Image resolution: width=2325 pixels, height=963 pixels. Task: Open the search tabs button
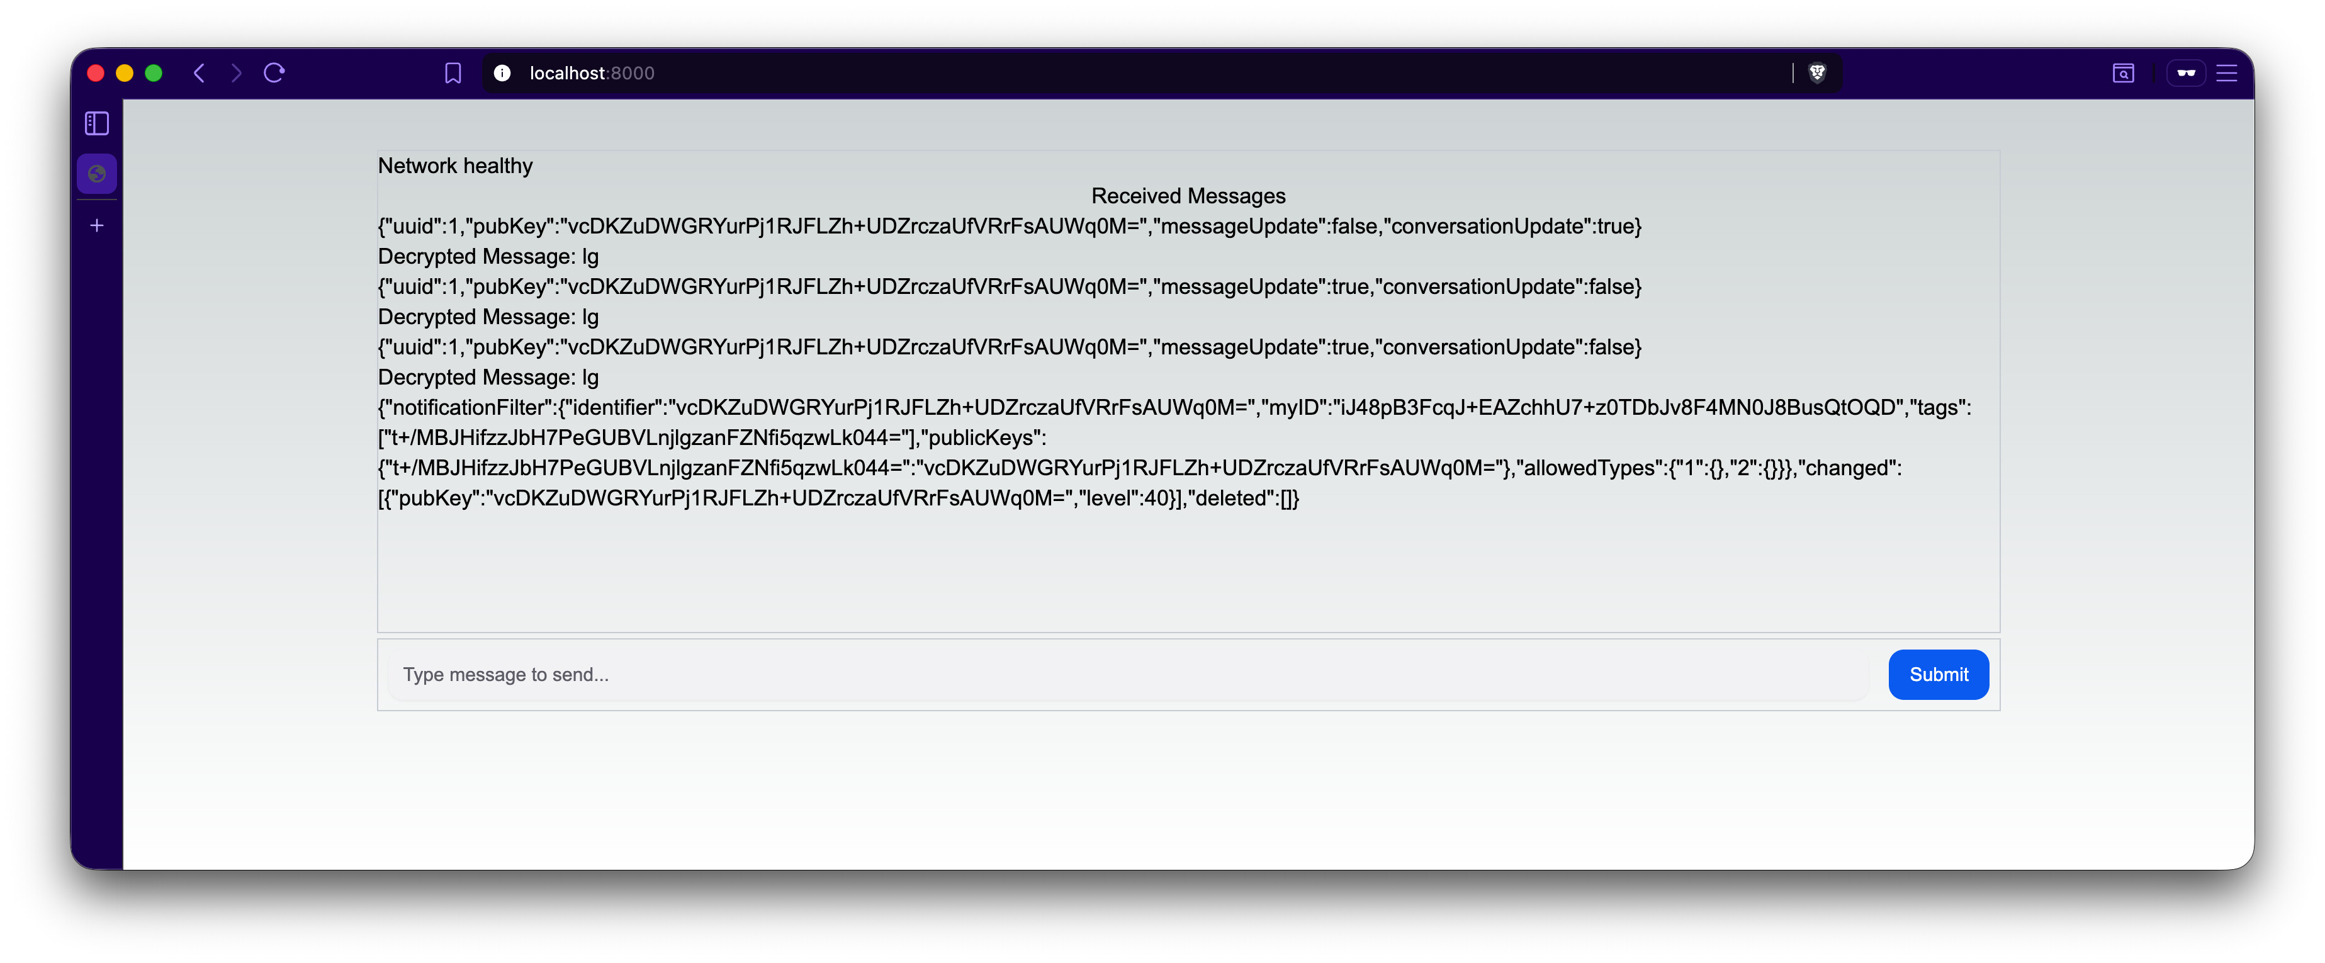[x=2123, y=73]
